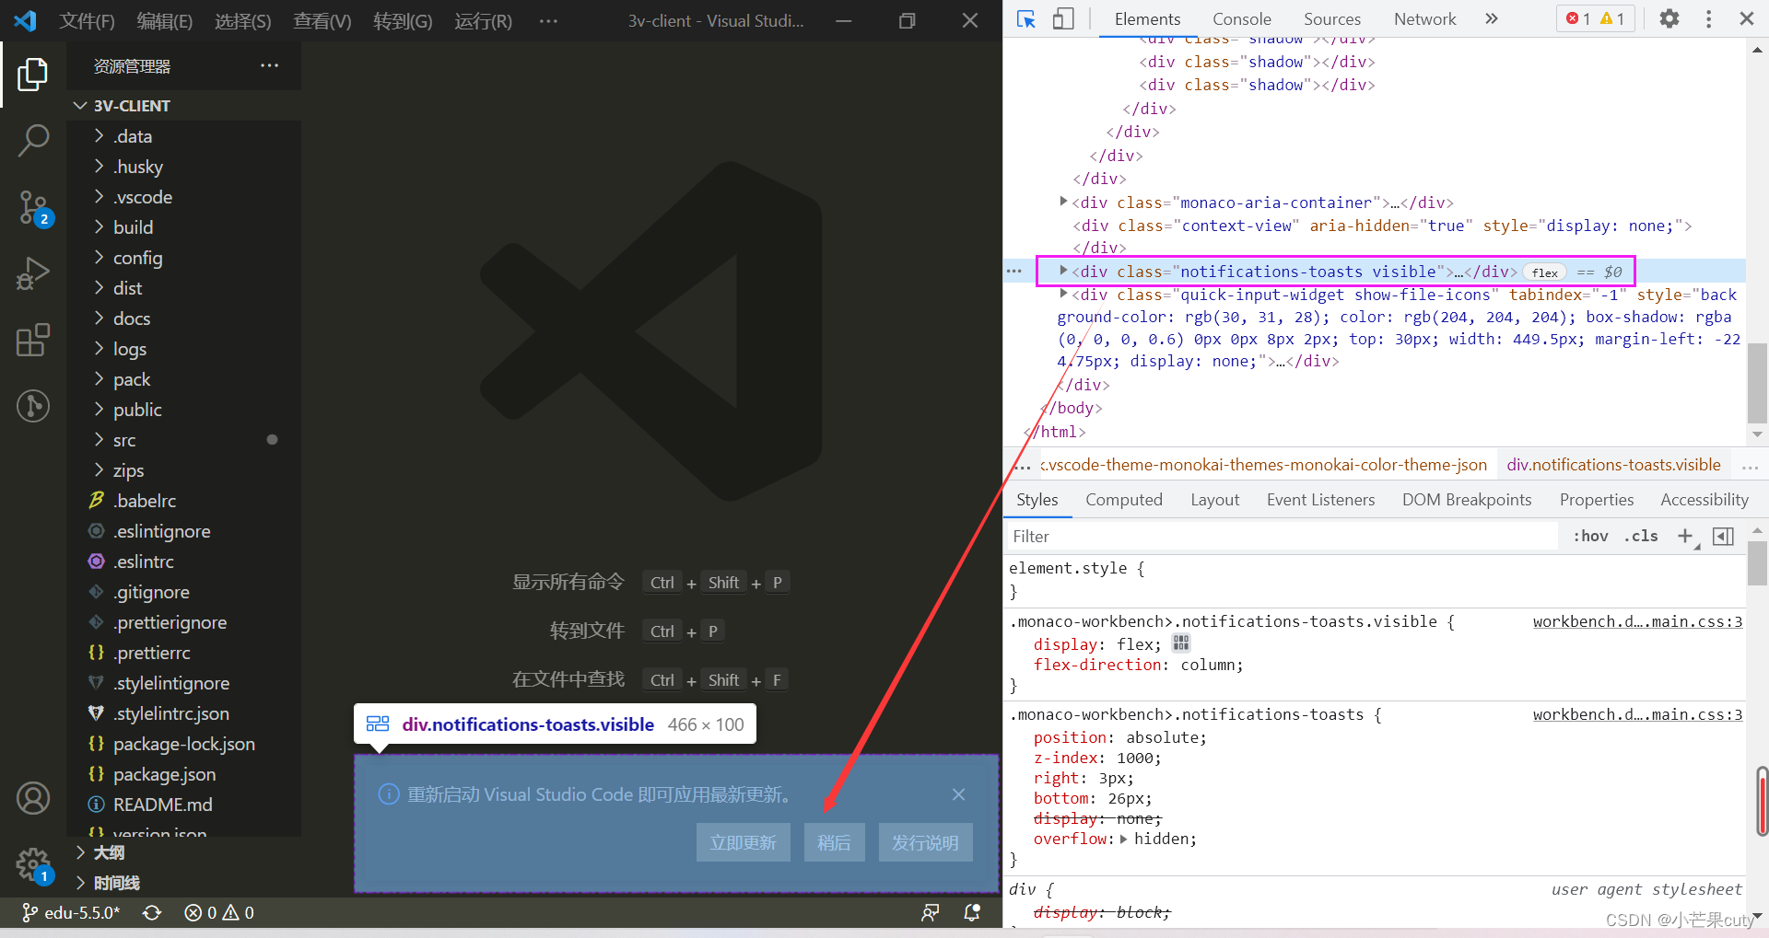Expand the quick-input-widget div node
This screenshot has height=938, width=1769.
point(1063,294)
